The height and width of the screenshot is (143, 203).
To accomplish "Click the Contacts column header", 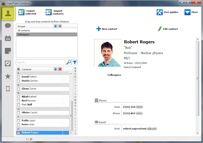I will 27,69.
